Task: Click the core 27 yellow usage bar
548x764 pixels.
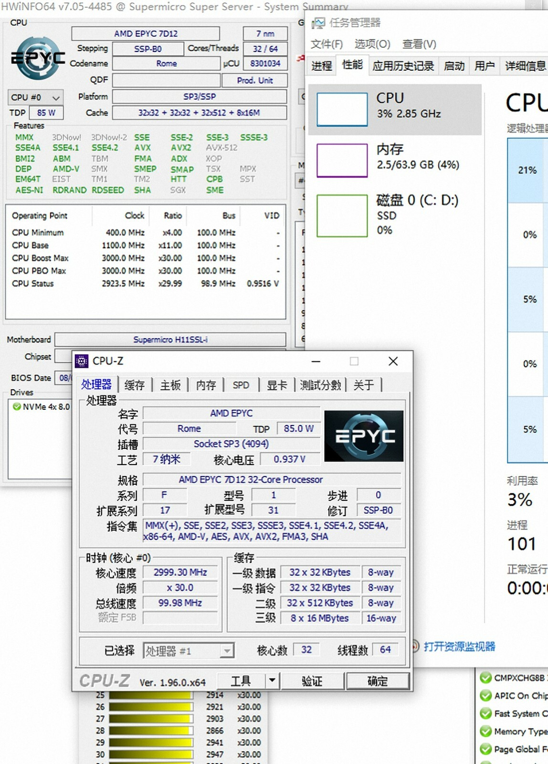Action: (x=151, y=719)
